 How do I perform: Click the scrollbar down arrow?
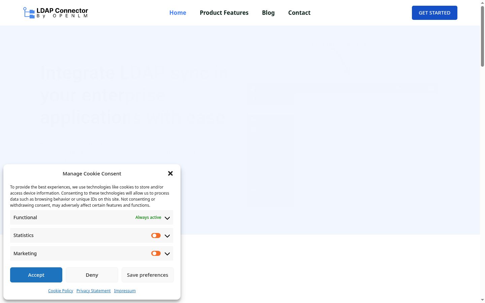point(482,300)
